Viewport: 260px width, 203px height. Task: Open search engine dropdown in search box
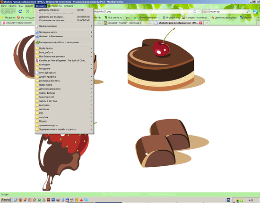coord(206,11)
